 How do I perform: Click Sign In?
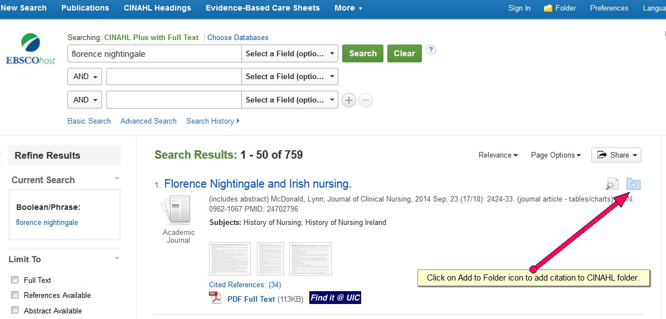point(519,8)
